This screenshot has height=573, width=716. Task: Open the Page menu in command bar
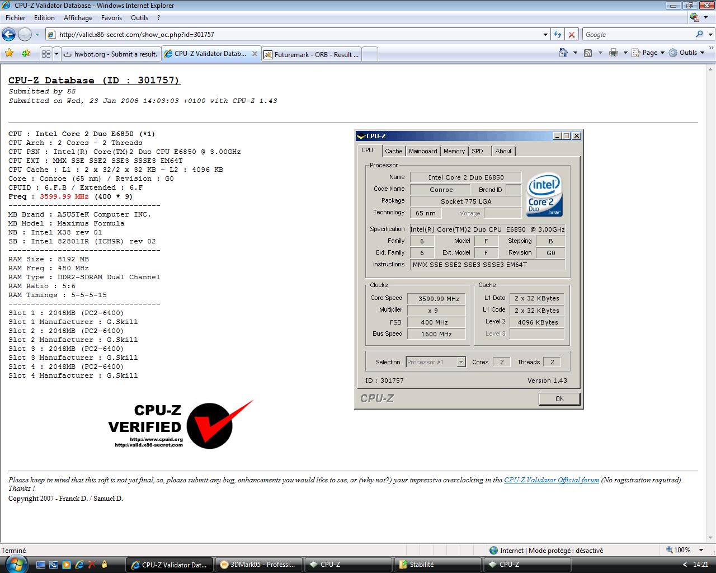(648, 53)
